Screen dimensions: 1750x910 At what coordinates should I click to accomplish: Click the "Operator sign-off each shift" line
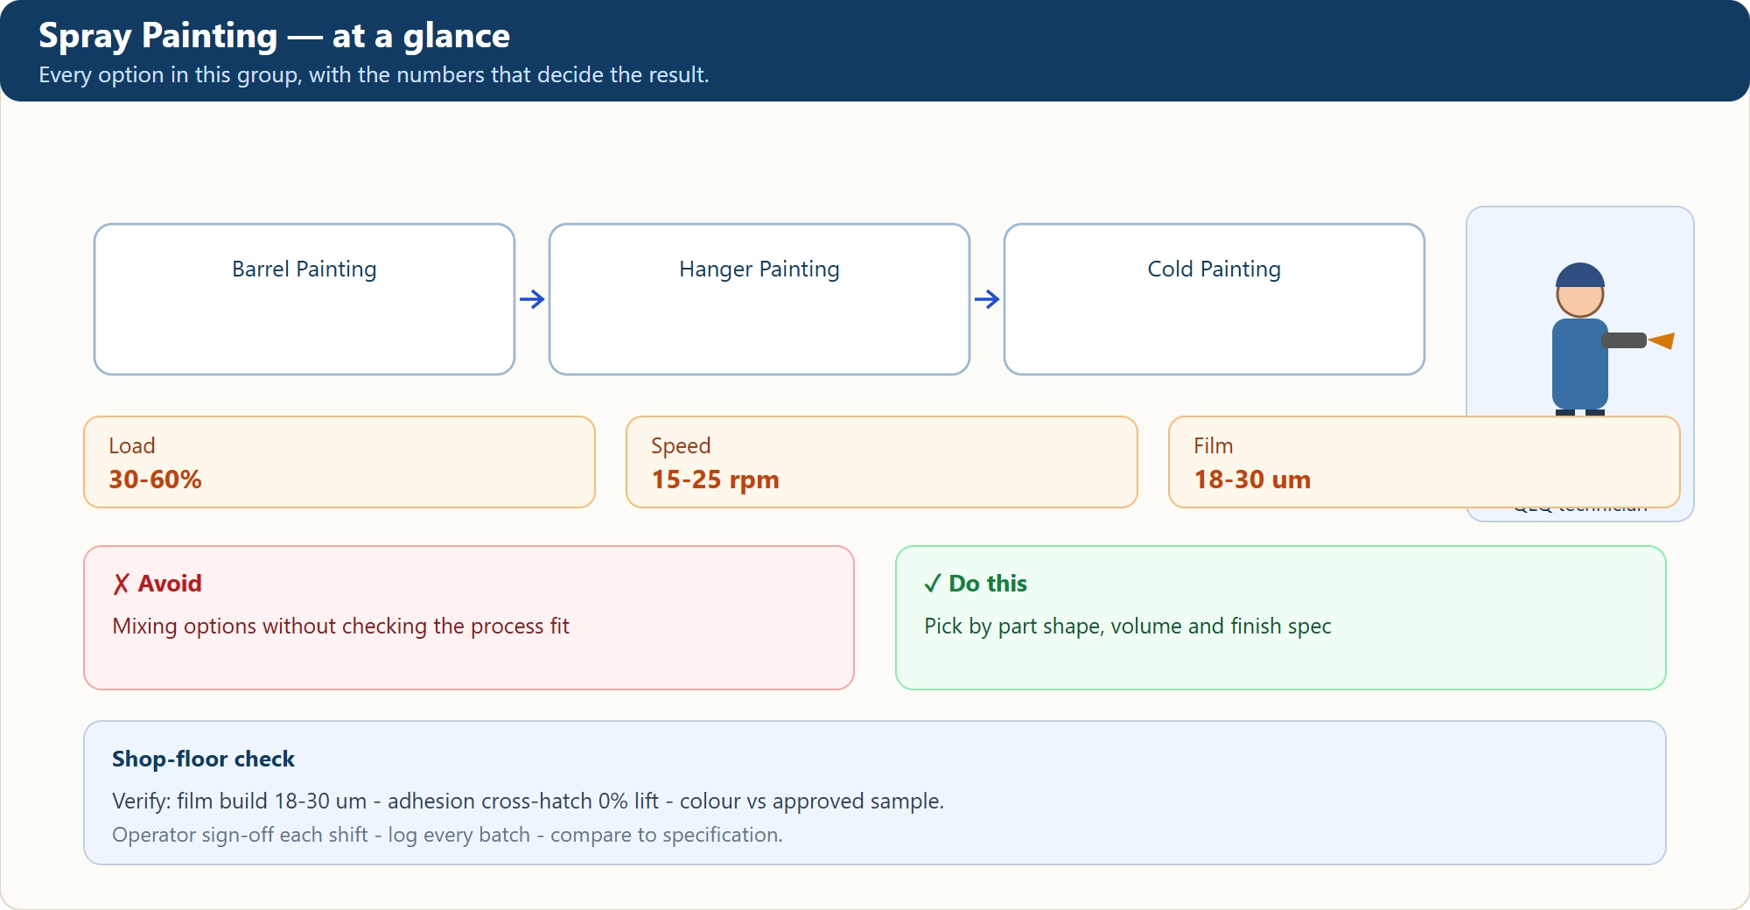click(x=447, y=835)
